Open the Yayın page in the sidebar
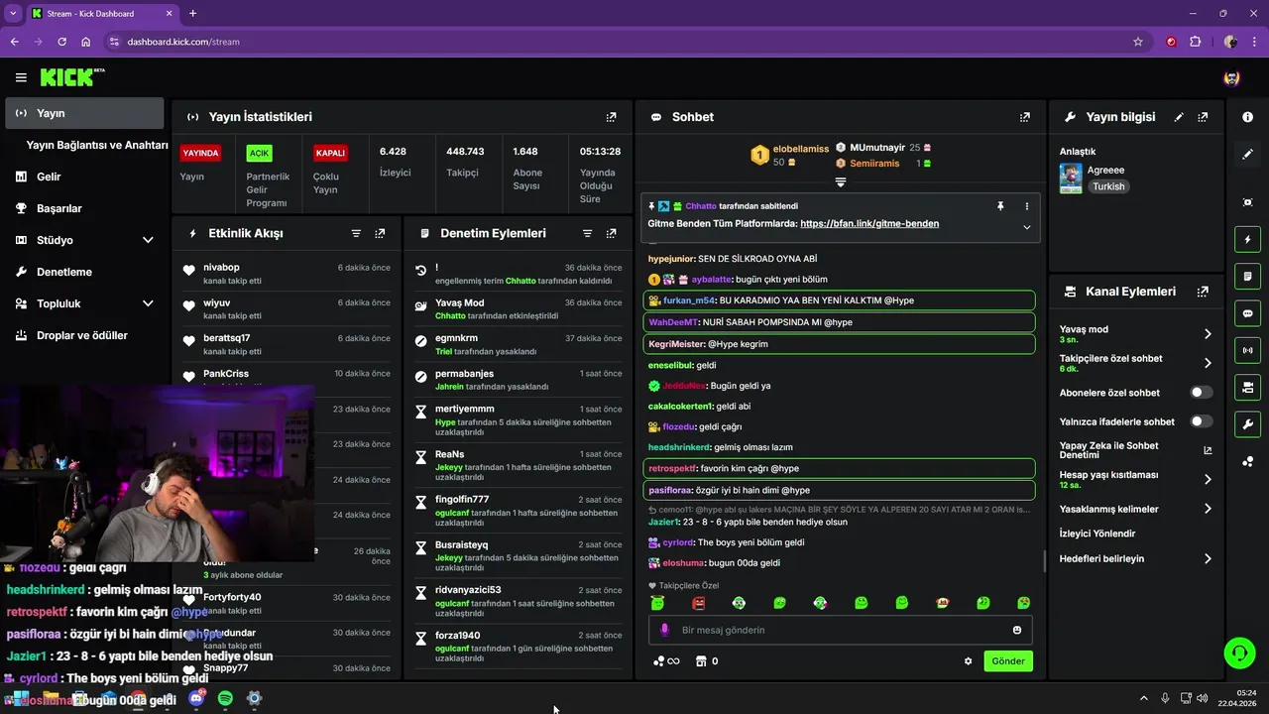Screen dimensions: 1269x714 85,113
